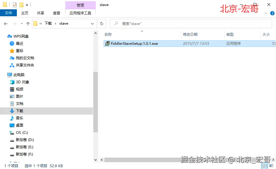Screen dimensions: 276x169
Task: Switch to details view layout icon
Action: coord(265,166)
